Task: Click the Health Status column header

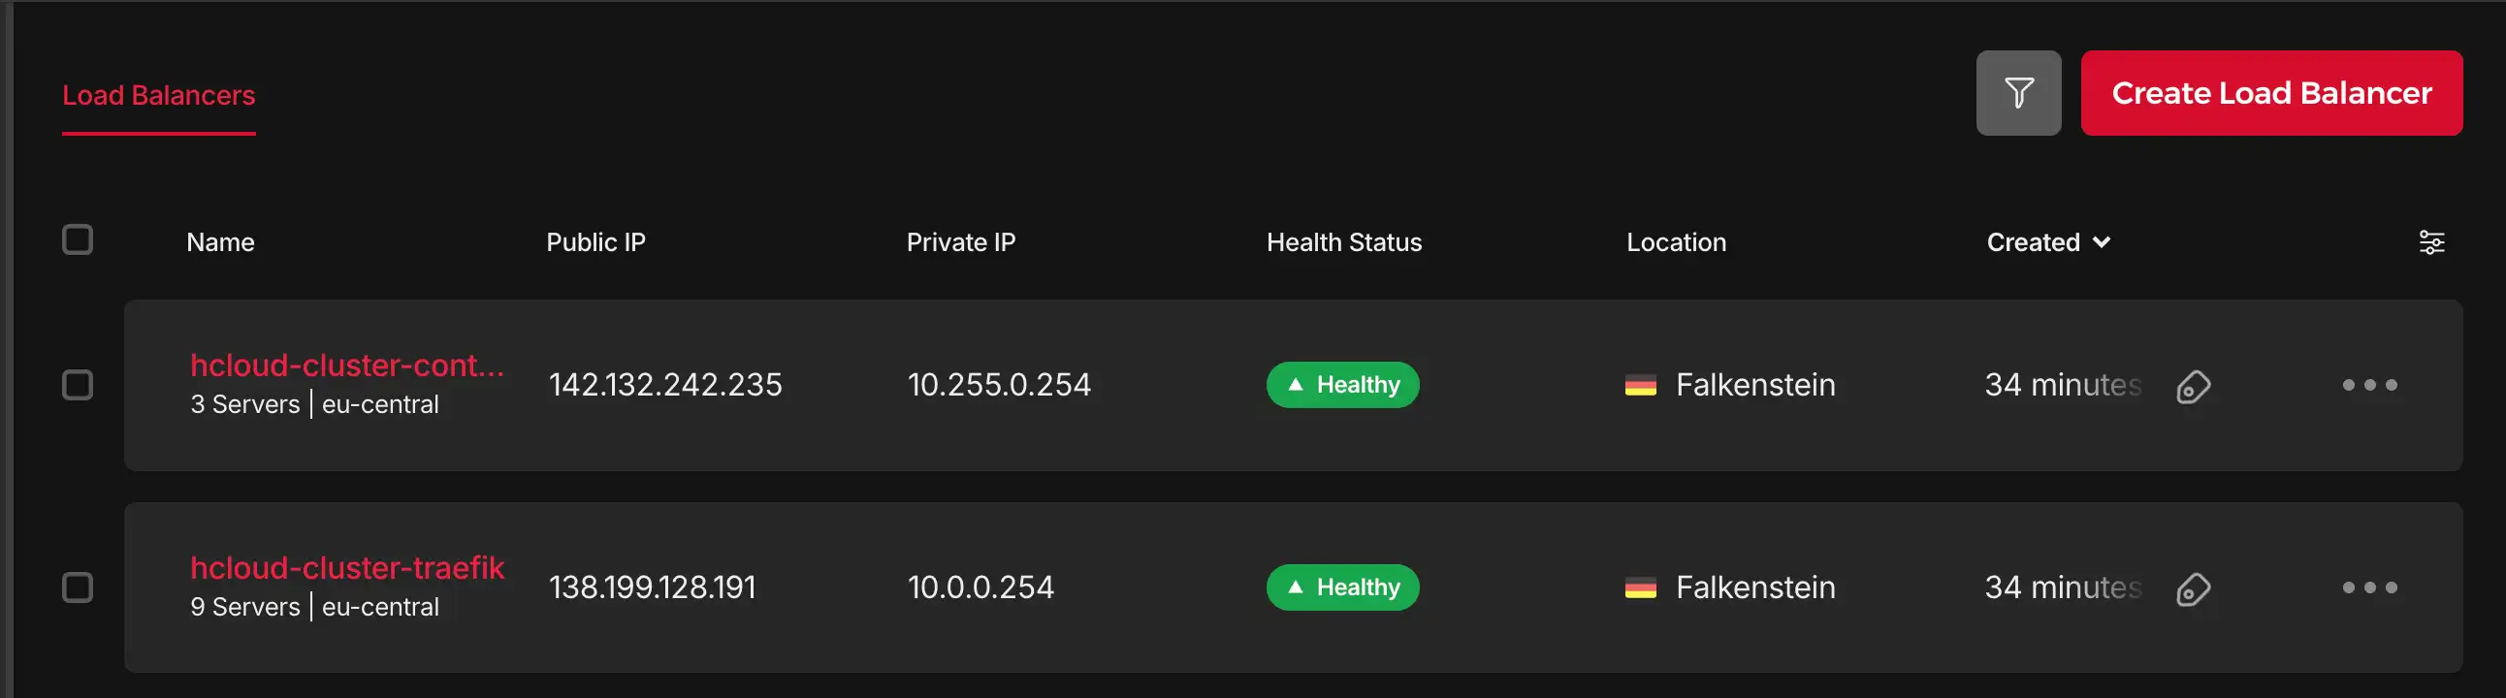Action: click(x=1343, y=242)
